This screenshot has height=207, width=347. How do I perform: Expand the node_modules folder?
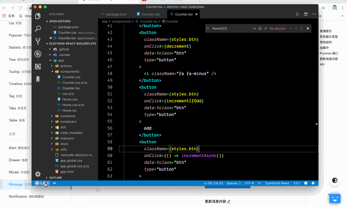(x=71, y=133)
